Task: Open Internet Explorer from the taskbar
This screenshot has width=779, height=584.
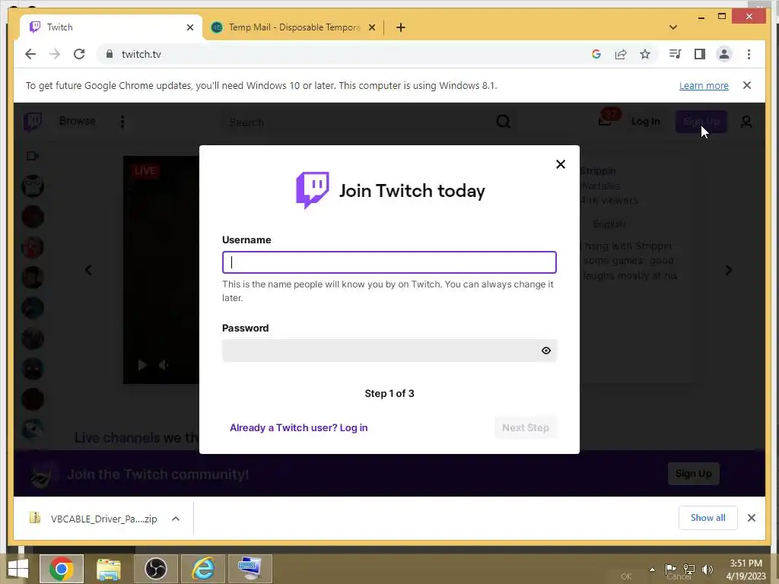Action: pyautogui.click(x=203, y=569)
